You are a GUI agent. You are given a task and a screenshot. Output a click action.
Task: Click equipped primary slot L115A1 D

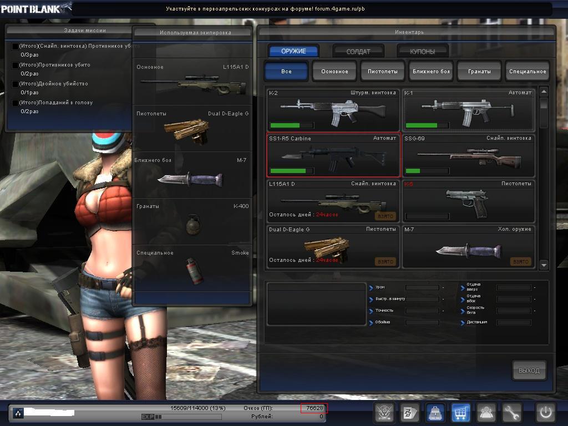coord(192,82)
